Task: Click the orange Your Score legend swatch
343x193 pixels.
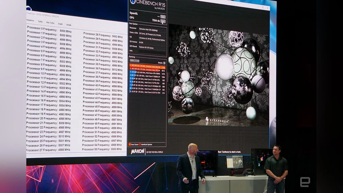Action: point(129,144)
